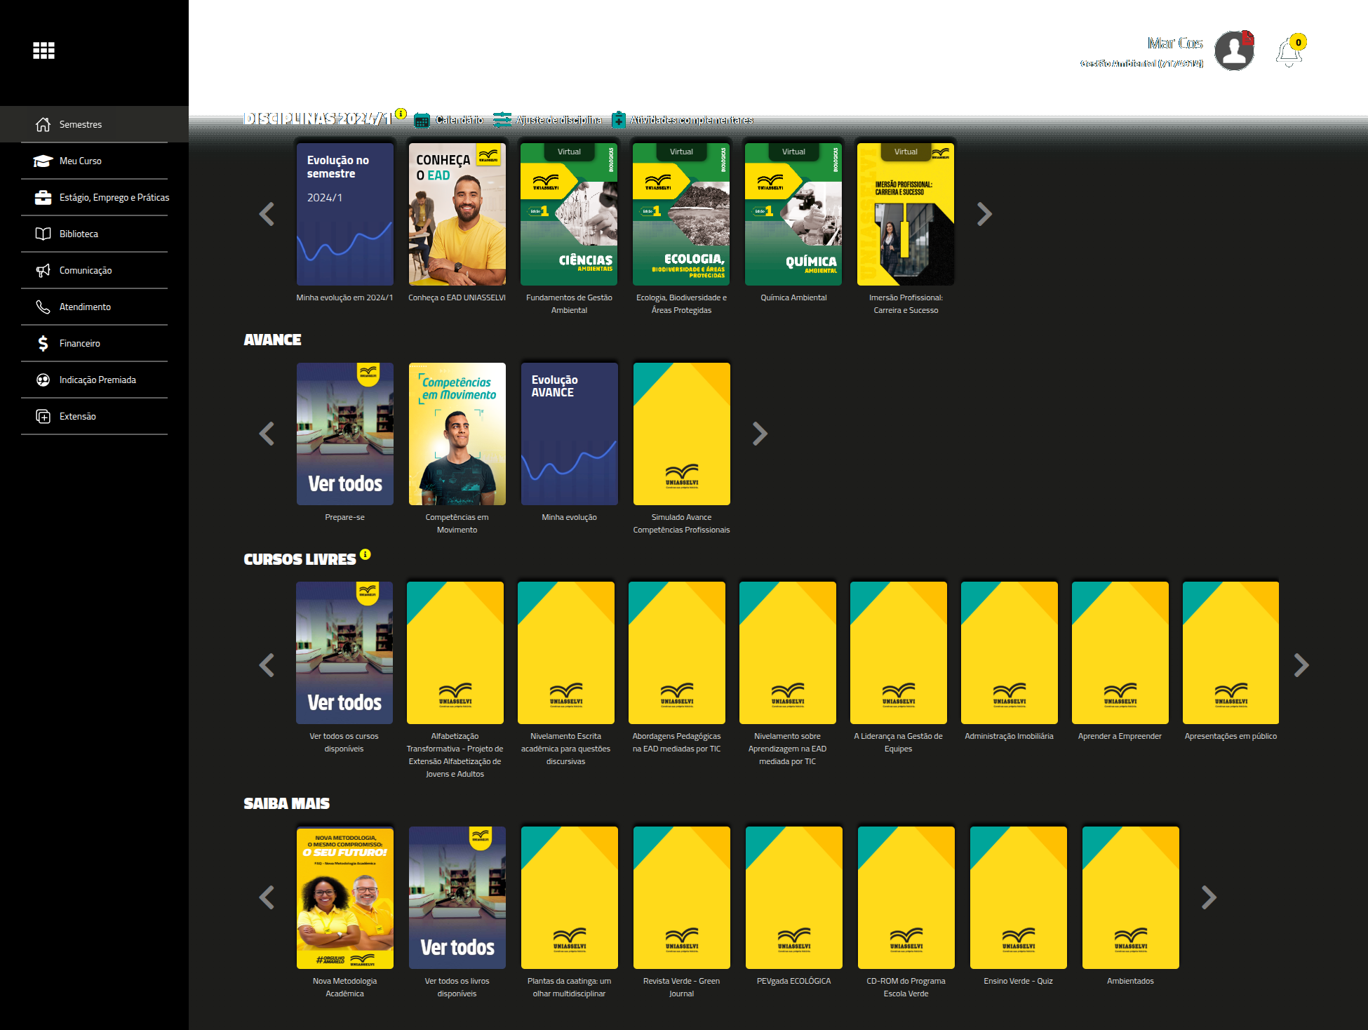Screen dimensions: 1368x1030
Task: Open the Química Ambiental course card
Action: coord(793,215)
